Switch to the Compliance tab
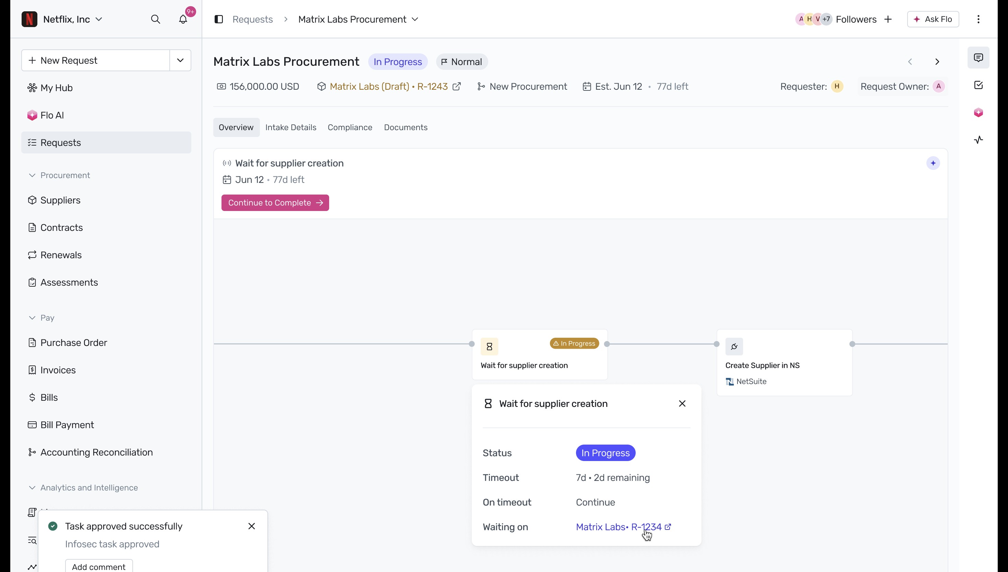Viewport: 1008px width, 572px height. point(350,127)
